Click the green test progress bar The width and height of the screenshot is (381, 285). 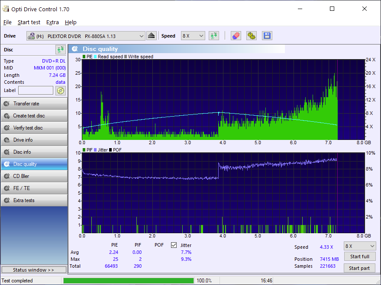point(128,281)
